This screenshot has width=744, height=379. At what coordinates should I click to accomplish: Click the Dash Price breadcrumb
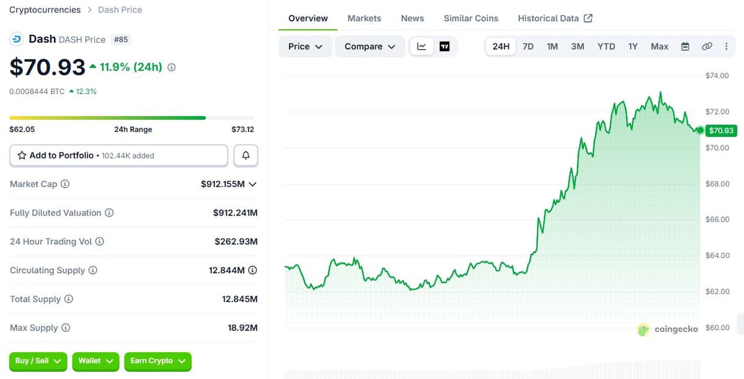120,9
